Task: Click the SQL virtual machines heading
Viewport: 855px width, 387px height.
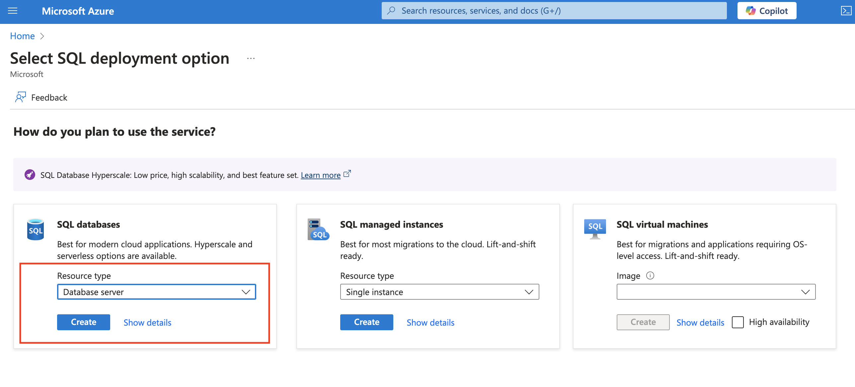Action: pyautogui.click(x=662, y=224)
